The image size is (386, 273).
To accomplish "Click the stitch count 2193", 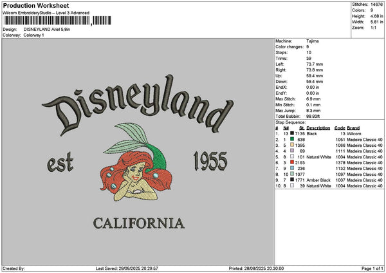I will coord(300,163).
